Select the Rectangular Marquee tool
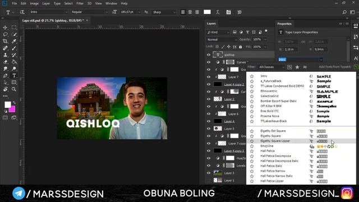Viewport: 359px width, 202px height. [x=14, y=27]
